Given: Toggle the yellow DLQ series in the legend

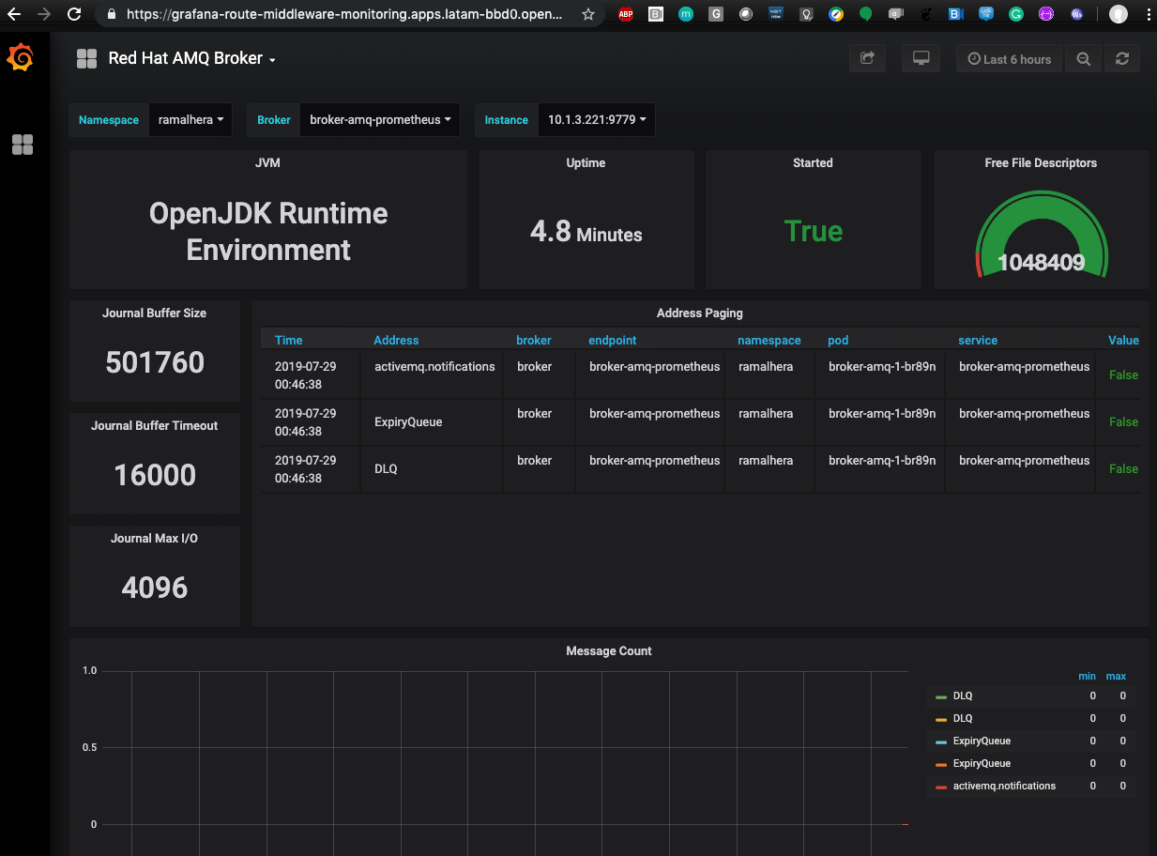Looking at the screenshot, I should click(963, 719).
